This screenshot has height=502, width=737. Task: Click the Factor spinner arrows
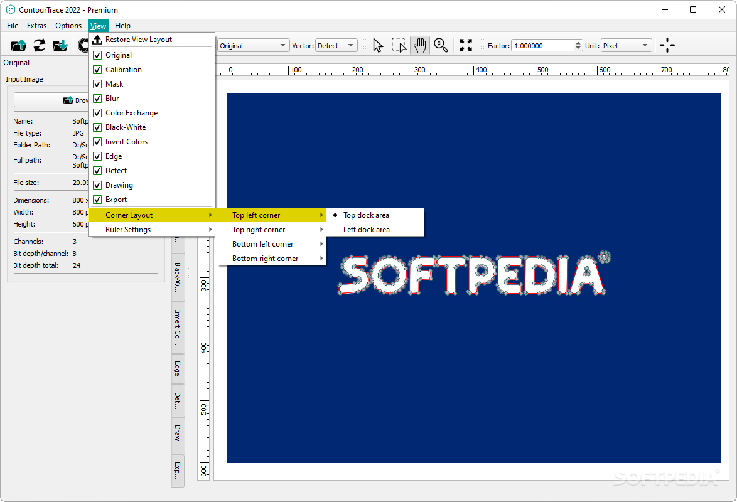[578, 46]
